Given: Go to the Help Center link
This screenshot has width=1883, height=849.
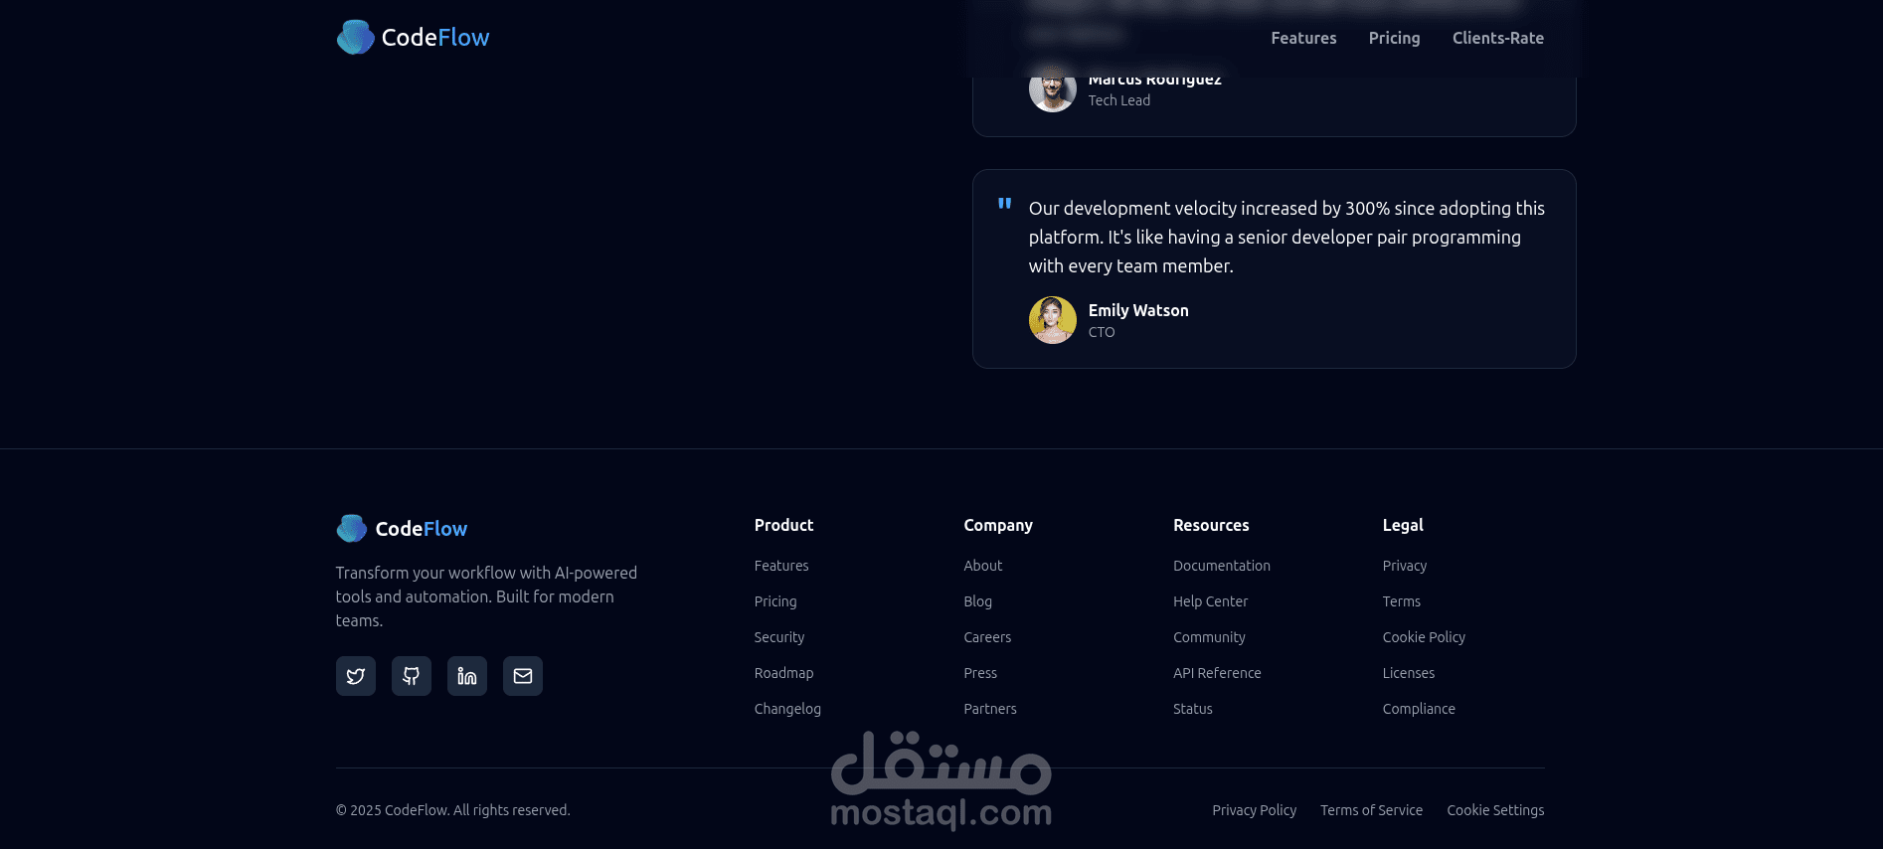Looking at the screenshot, I should click(x=1210, y=601).
